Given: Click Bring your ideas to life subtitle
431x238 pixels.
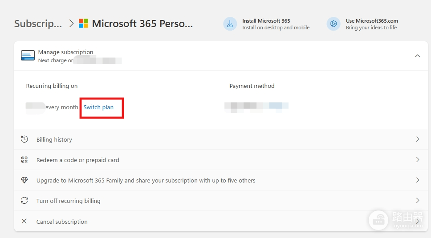Looking at the screenshot, I should 371,28.
